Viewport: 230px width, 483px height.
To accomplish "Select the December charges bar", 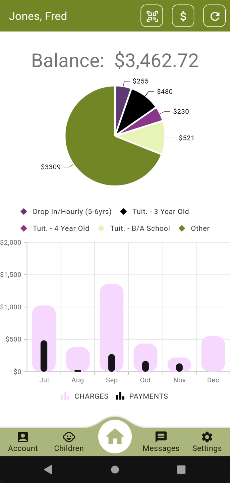I will coord(213,354).
